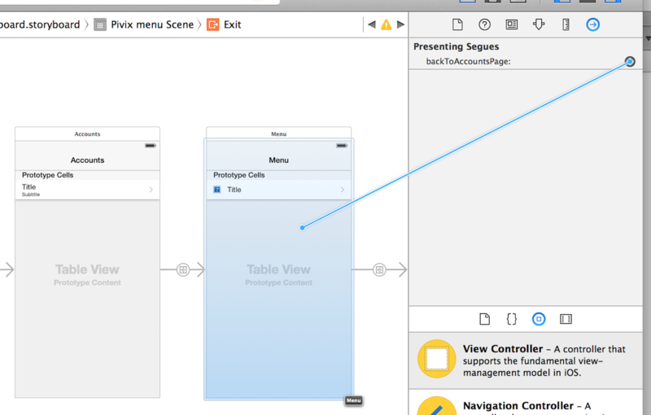The width and height of the screenshot is (651, 415).
Task: Go to next issue arrow
Action: 400,24
